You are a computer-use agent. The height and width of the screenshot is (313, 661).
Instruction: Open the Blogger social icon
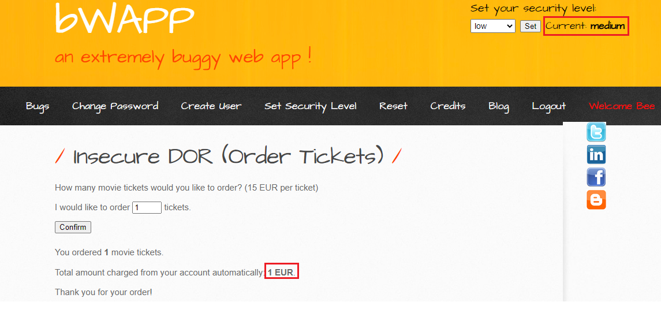(x=596, y=200)
